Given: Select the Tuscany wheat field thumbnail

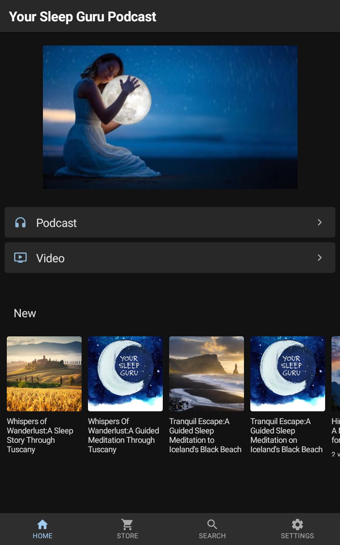Looking at the screenshot, I should click(x=44, y=374).
